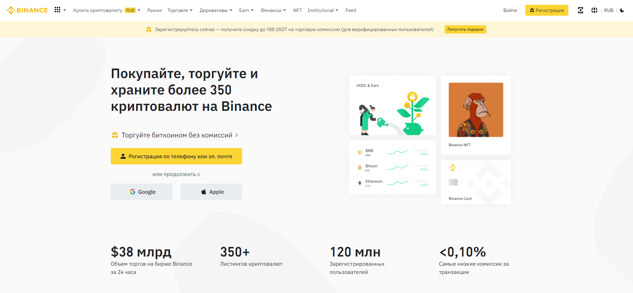Open the apps grid menu icon
633x293 pixels.
(x=57, y=10)
